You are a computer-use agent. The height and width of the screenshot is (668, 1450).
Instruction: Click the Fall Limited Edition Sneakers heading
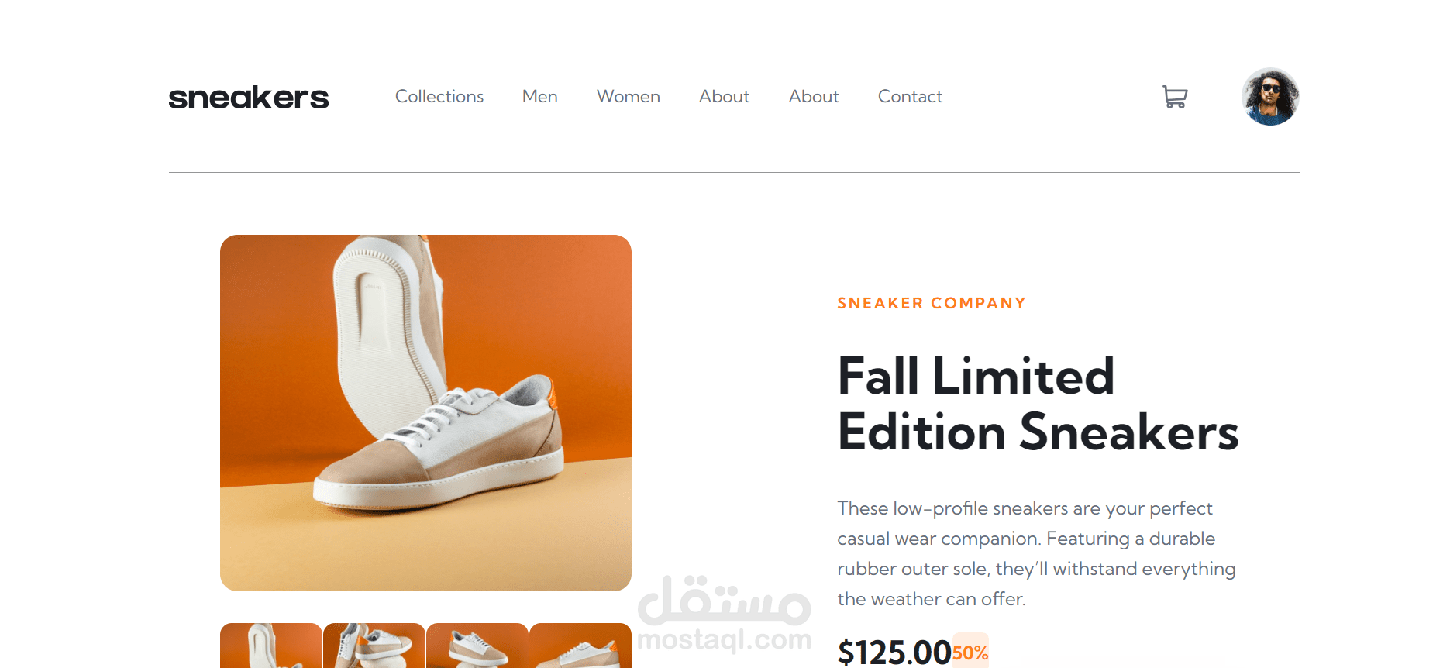tap(1038, 404)
